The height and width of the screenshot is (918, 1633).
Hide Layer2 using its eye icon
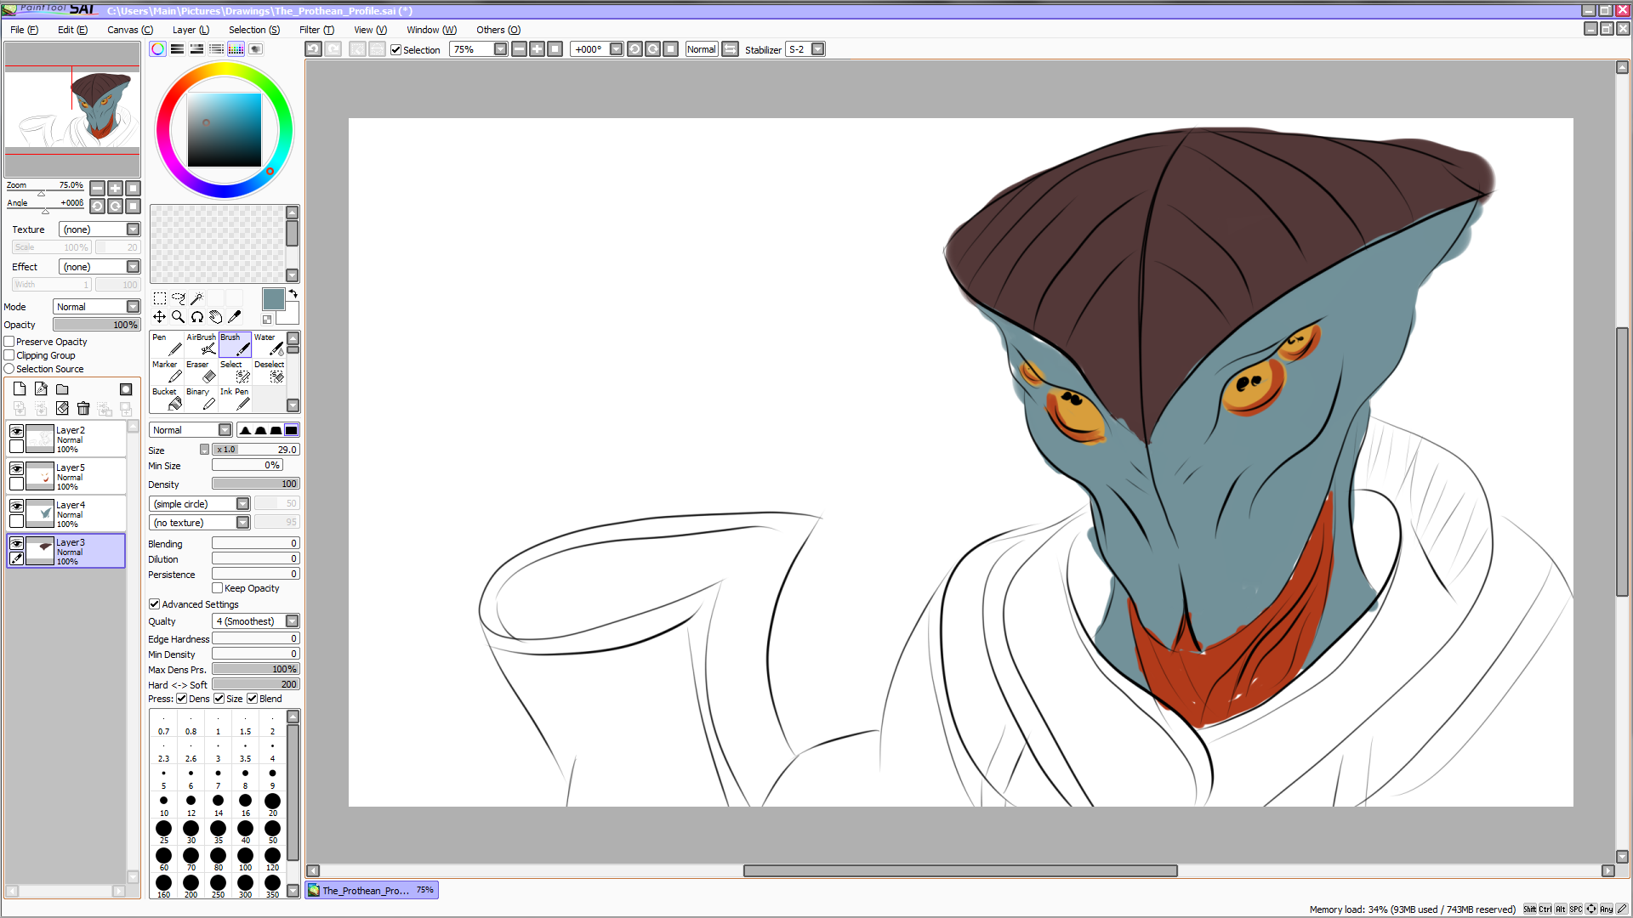tap(16, 431)
